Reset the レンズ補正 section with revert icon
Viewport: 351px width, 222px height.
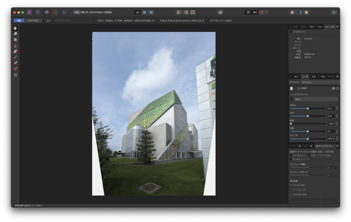pos(337,88)
